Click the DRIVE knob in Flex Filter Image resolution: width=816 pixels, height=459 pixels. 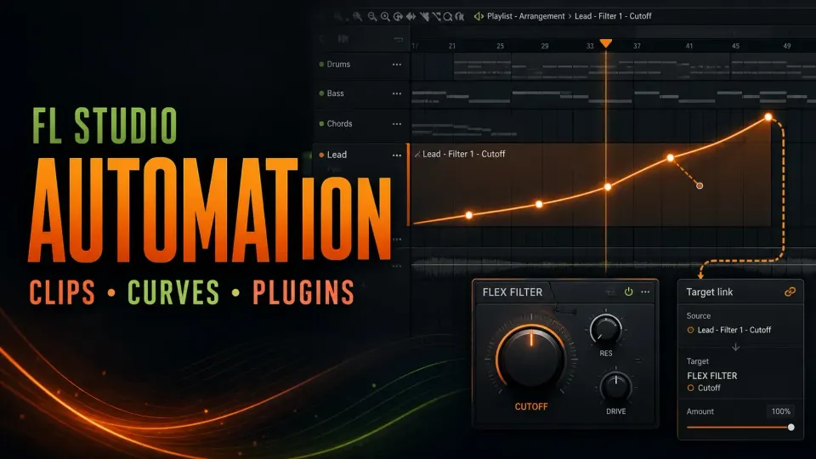point(615,388)
